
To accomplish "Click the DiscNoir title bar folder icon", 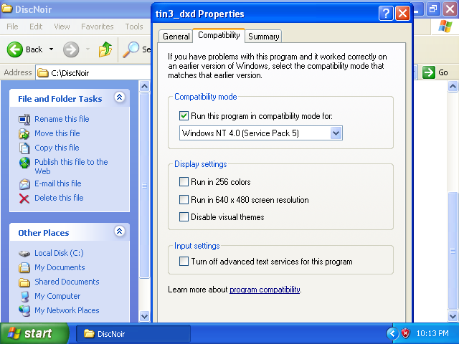I will click(x=7, y=8).
